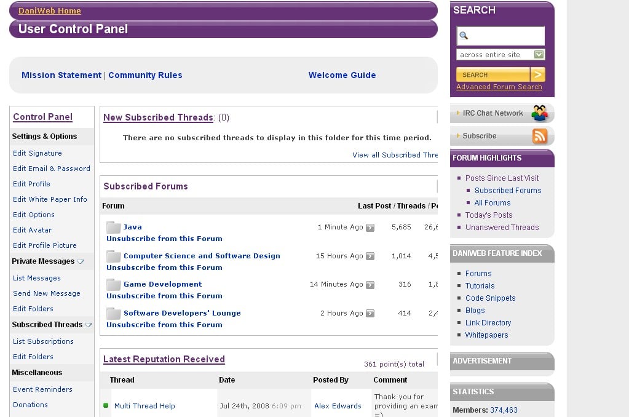Open the Mission Statement link

(x=61, y=75)
